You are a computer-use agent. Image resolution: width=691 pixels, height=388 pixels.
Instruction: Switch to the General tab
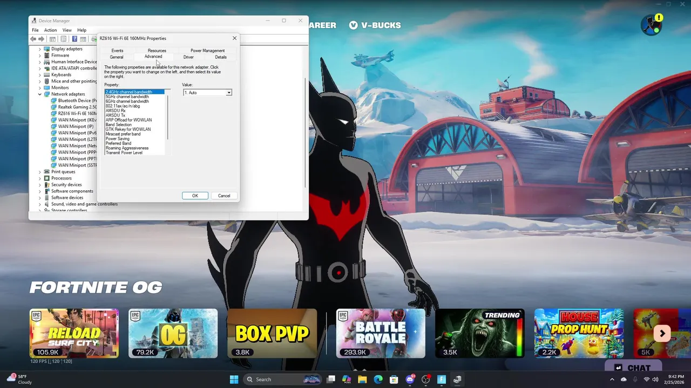coord(117,57)
